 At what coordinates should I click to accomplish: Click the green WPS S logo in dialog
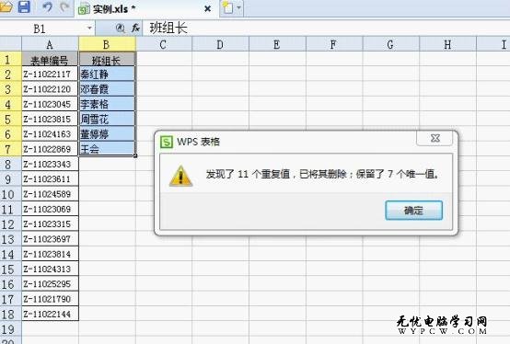point(167,142)
